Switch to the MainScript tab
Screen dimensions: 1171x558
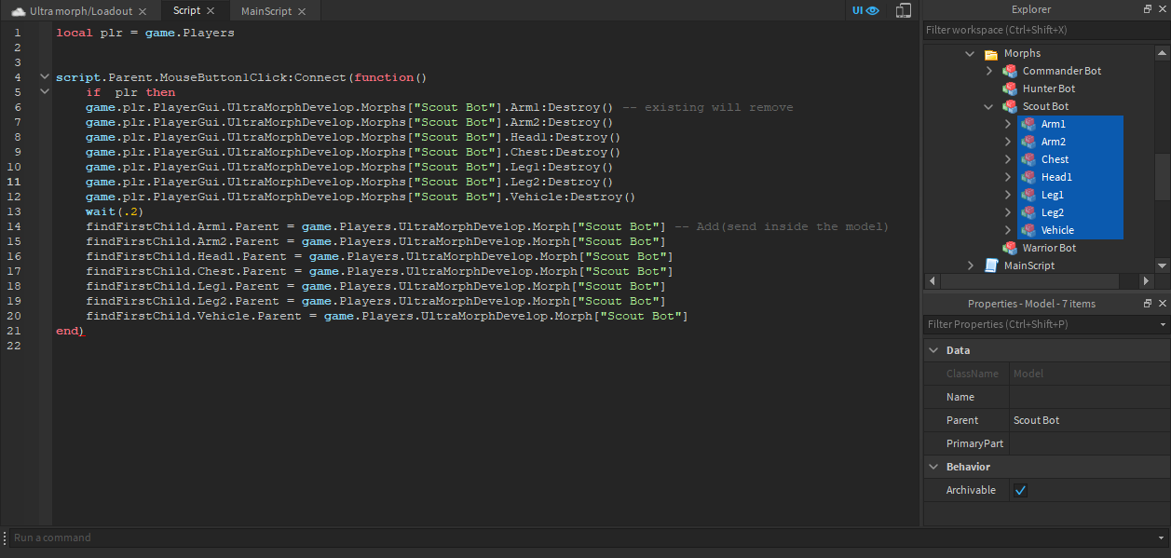pos(267,10)
